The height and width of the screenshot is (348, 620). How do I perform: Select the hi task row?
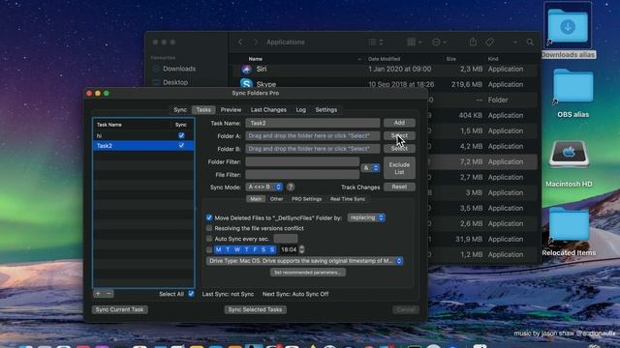point(143,135)
